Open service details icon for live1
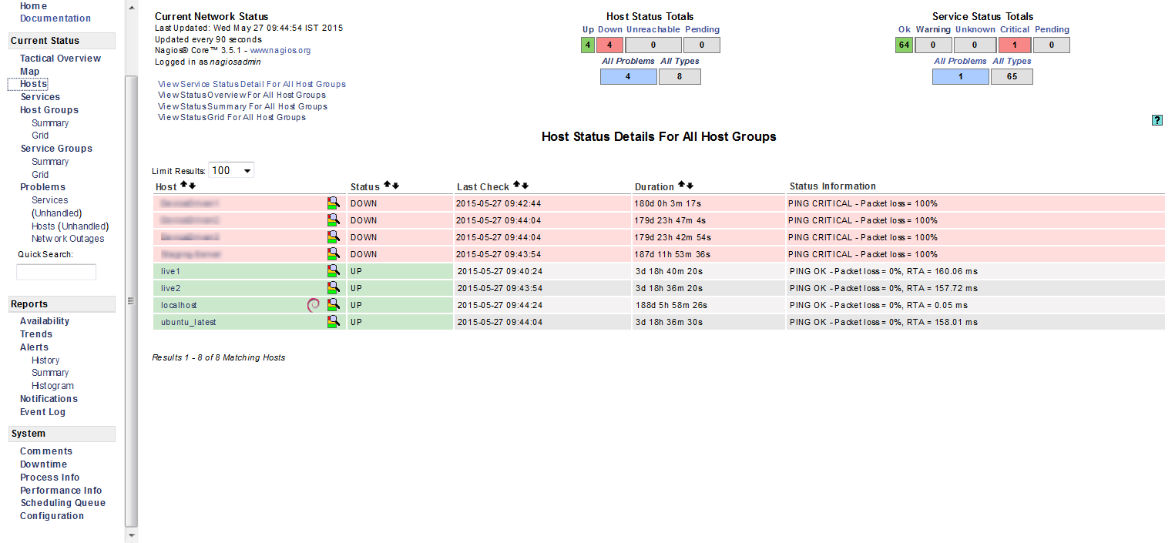Image resolution: width=1175 pixels, height=543 pixels. (333, 271)
